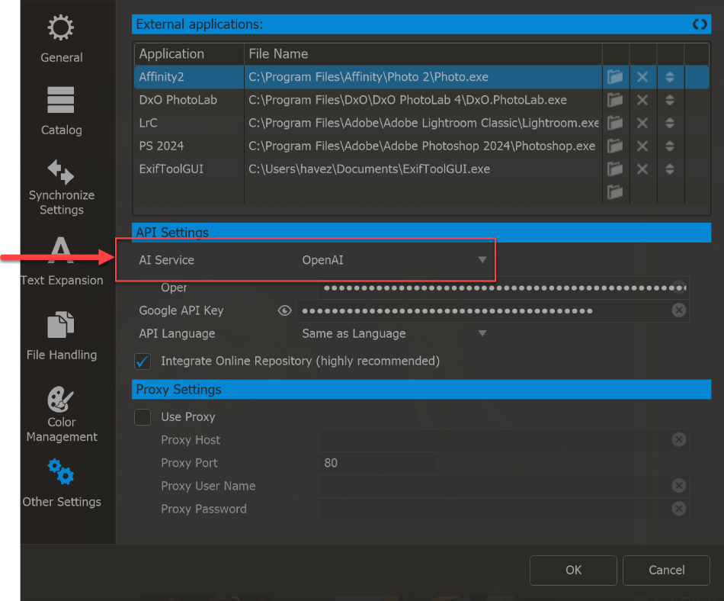Click the File Name column header

pyautogui.click(x=423, y=54)
